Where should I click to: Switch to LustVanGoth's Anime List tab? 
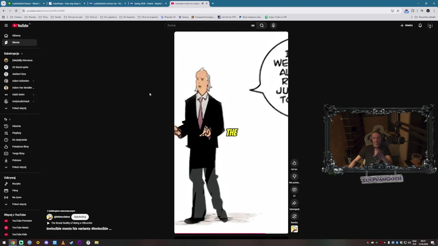click(x=107, y=3)
